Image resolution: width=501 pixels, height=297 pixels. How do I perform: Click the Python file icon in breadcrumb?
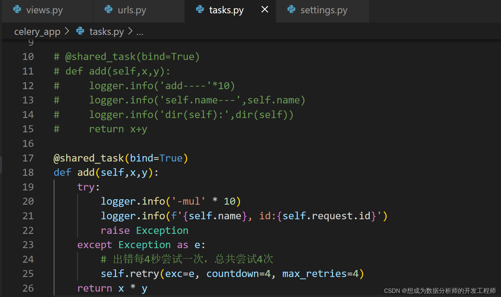80,31
